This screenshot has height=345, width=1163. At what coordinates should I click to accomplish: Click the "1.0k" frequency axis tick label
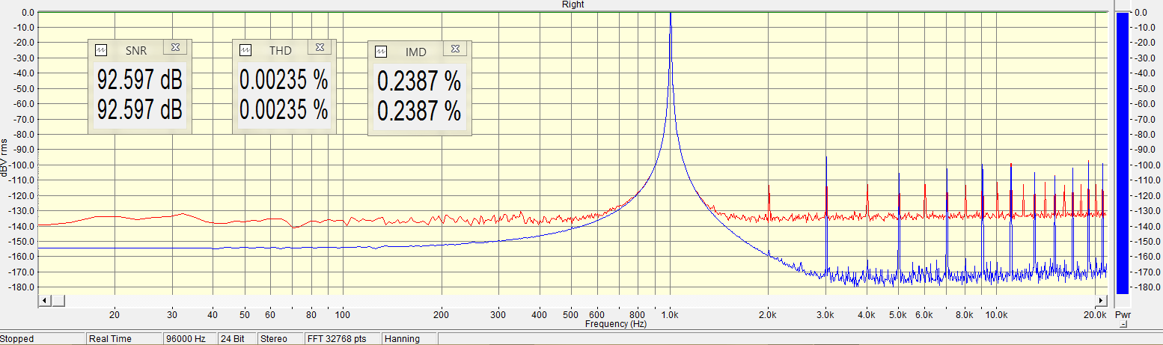click(671, 316)
